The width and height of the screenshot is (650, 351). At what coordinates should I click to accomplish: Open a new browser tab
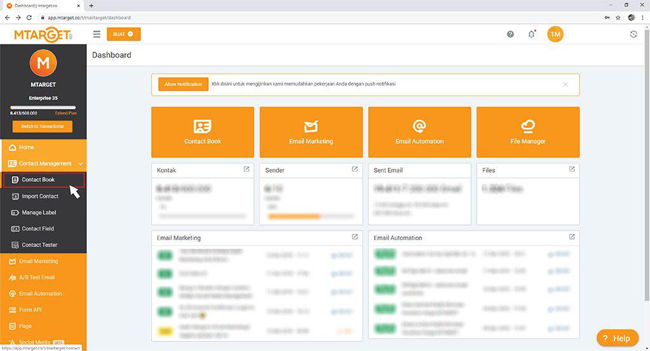click(91, 6)
